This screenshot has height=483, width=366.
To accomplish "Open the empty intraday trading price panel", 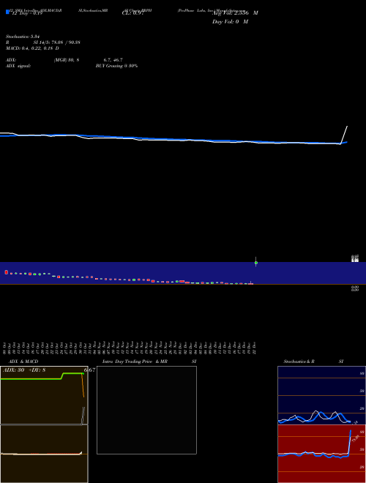I will click(x=146, y=410).
